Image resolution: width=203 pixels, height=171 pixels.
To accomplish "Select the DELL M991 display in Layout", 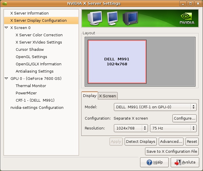I will [117, 62].
